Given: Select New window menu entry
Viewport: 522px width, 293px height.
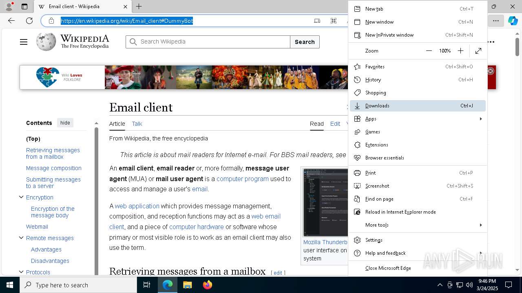Looking at the screenshot, I should pyautogui.click(x=418, y=22).
